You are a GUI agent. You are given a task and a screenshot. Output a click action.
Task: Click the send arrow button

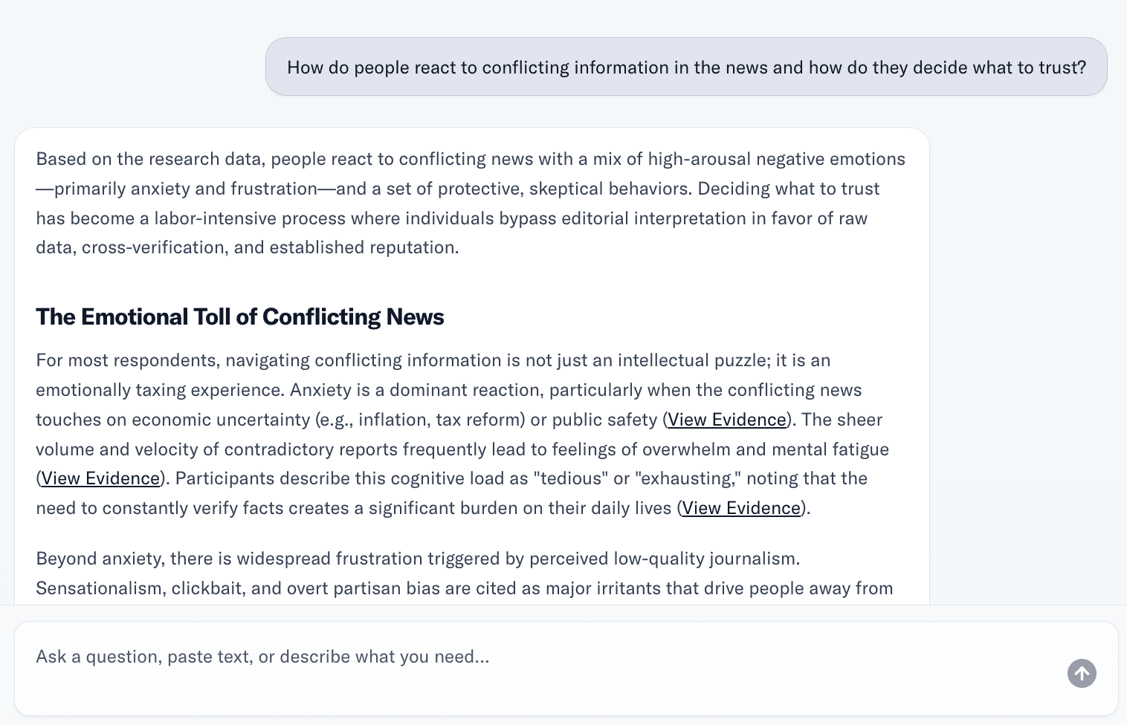(x=1082, y=674)
